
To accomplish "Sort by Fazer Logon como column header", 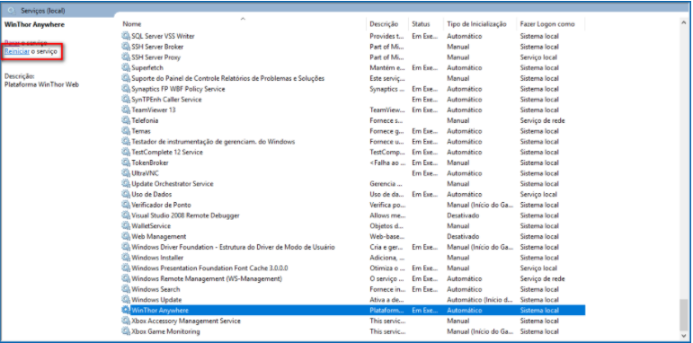I will click(x=547, y=24).
